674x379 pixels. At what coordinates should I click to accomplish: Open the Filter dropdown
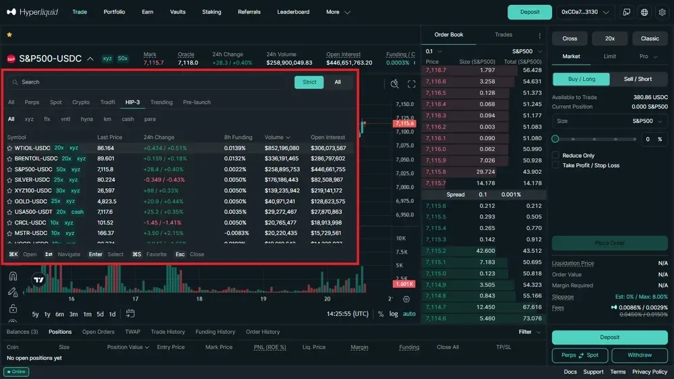pos(529,332)
